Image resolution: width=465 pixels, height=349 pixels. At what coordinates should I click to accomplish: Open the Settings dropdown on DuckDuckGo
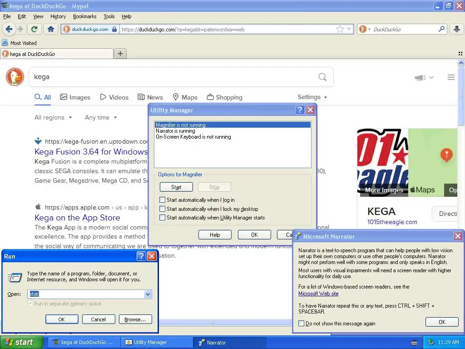312,97
